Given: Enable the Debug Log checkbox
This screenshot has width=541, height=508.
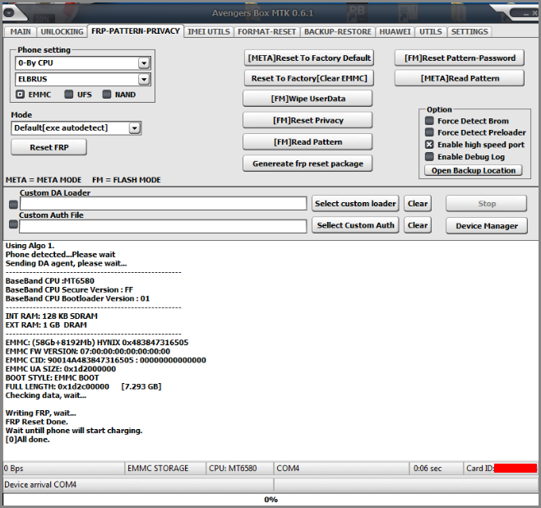Looking at the screenshot, I should (429, 156).
